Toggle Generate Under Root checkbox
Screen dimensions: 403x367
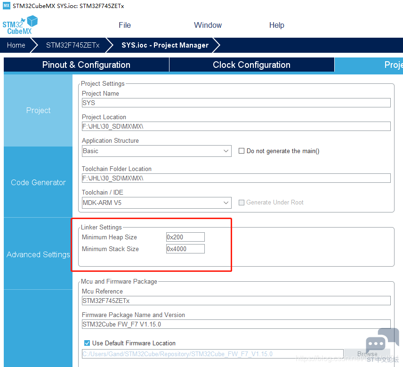coord(242,203)
